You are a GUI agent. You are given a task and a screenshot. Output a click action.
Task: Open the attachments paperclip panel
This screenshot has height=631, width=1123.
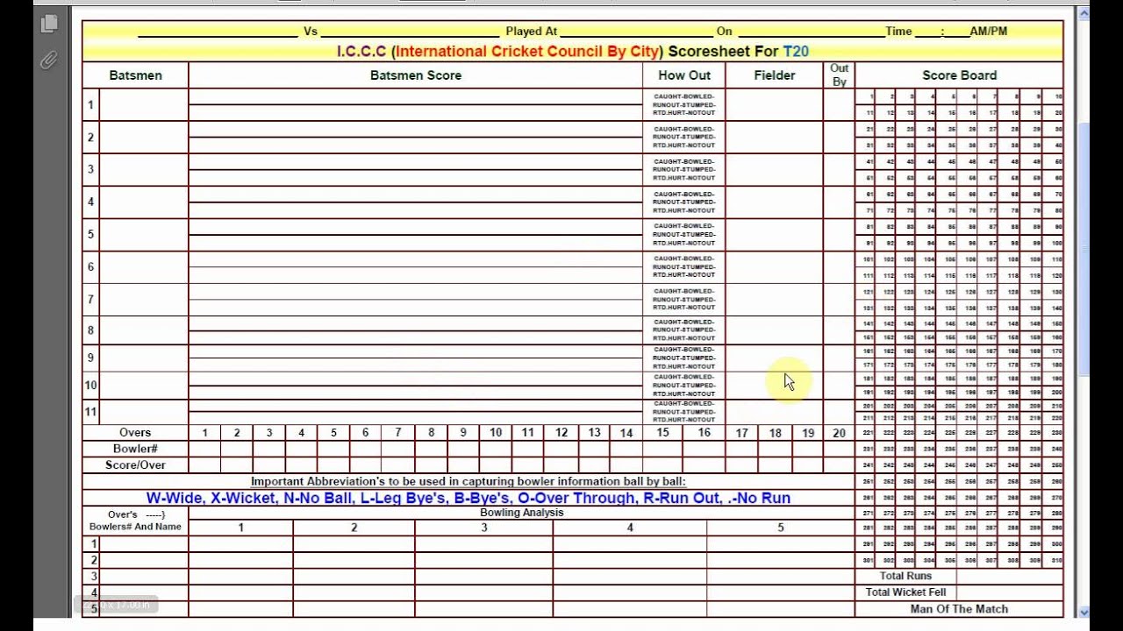pyautogui.click(x=49, y=60)
